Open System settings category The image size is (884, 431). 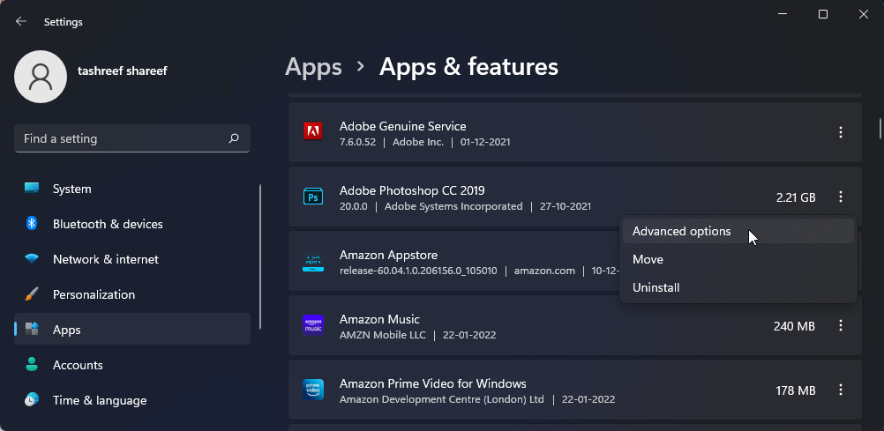(132, 189)
